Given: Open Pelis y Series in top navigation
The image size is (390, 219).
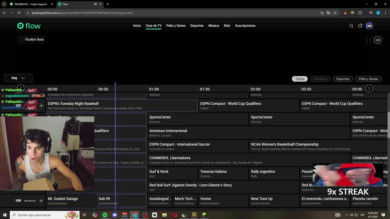Looking at the screenshot, I should click(176, 26).
